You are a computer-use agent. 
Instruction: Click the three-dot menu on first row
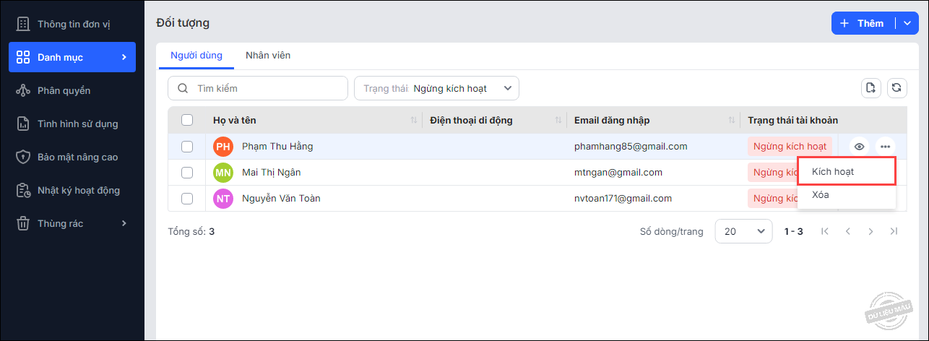(x=885, y=147)
